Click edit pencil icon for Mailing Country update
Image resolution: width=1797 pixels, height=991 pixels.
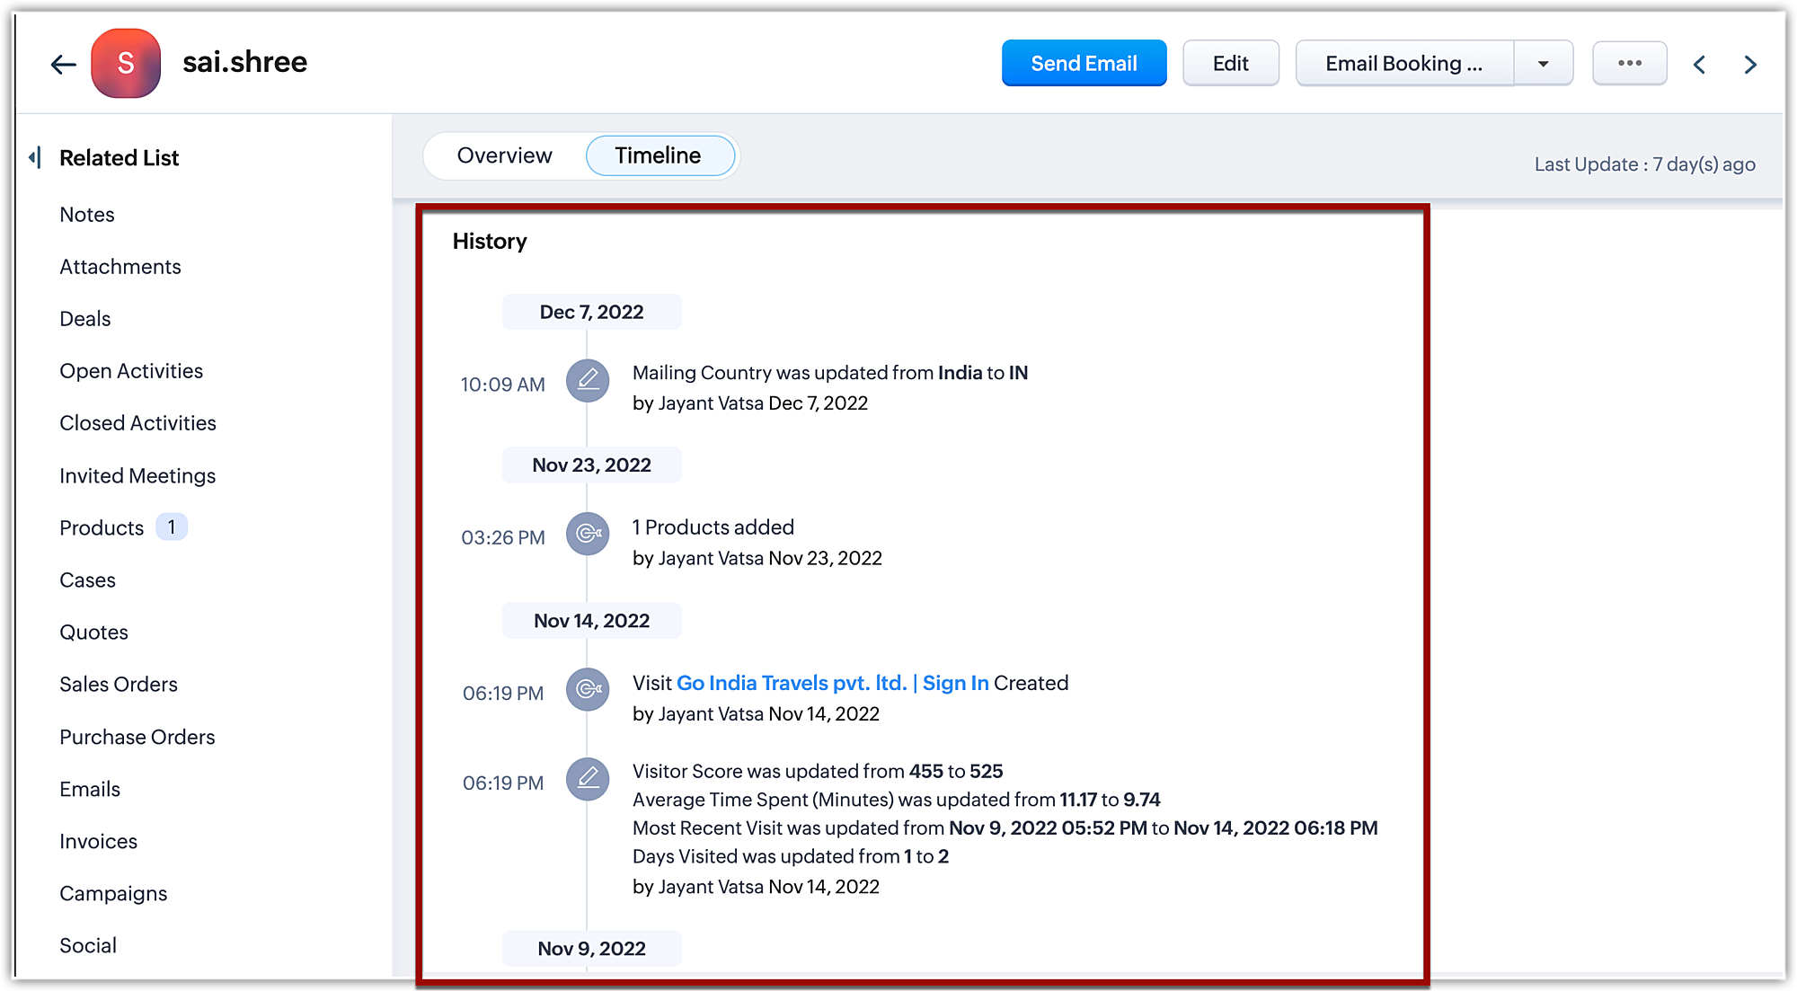pyautogui.click(x=588, y=381)
